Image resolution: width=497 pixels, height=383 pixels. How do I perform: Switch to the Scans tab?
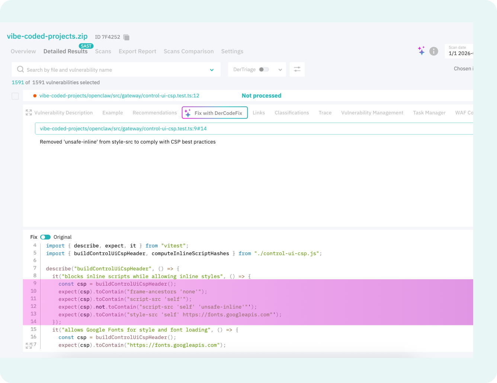pos(103,51)
